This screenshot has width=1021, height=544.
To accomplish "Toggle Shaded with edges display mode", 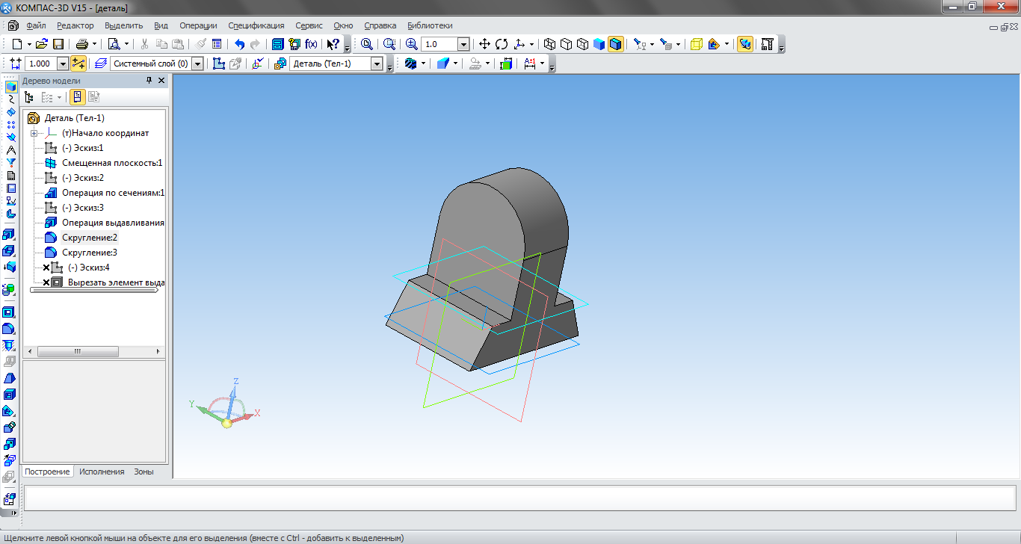I will click(615, 44).
